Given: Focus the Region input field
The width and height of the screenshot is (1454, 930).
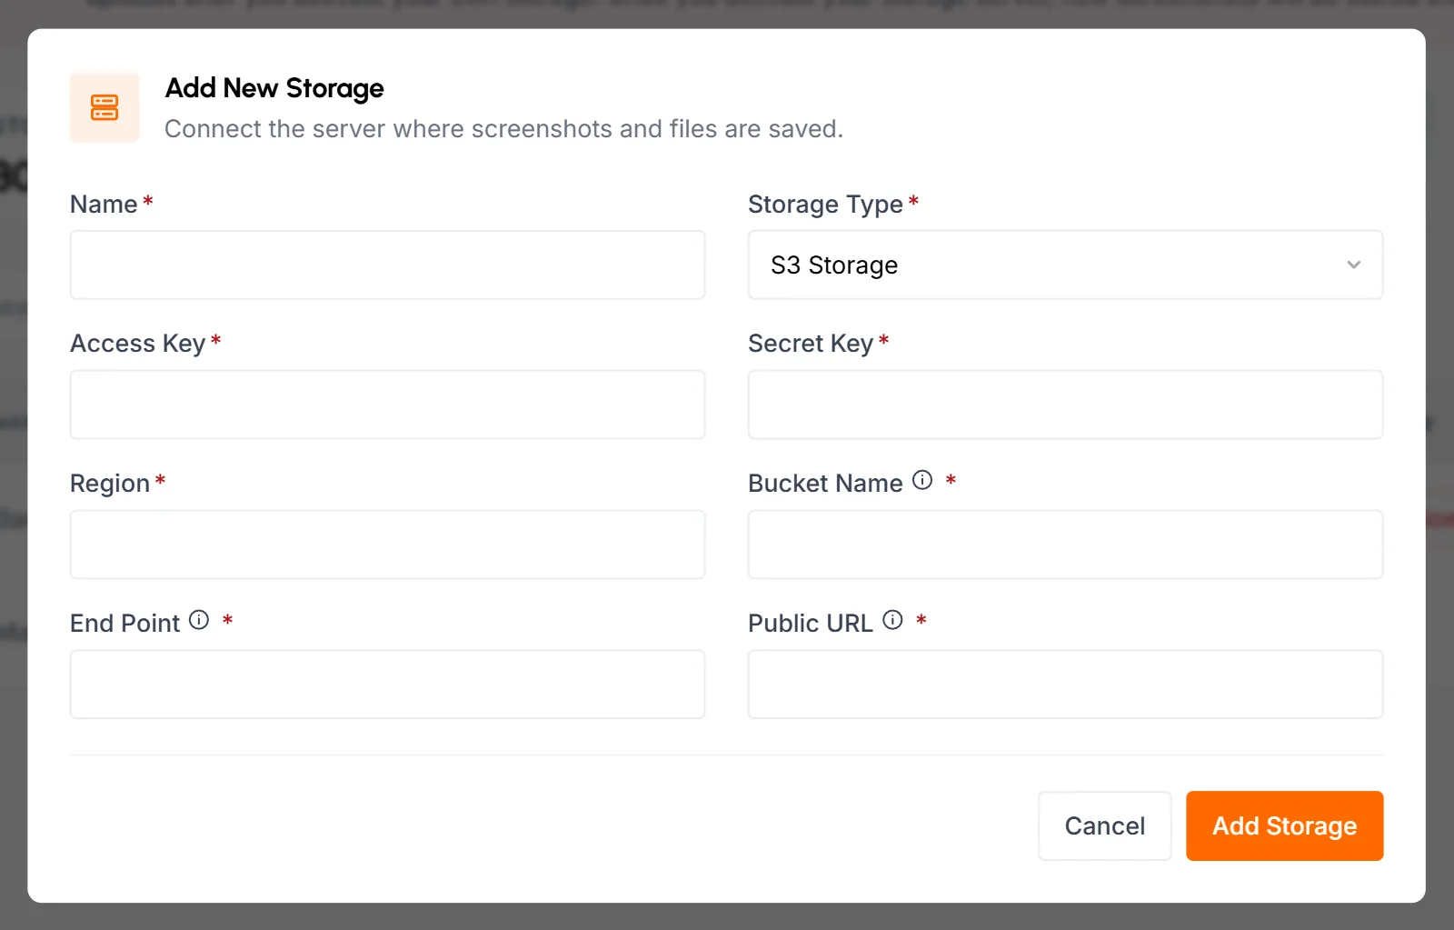Looking at the screenshot, I should [x=387, y=545].
